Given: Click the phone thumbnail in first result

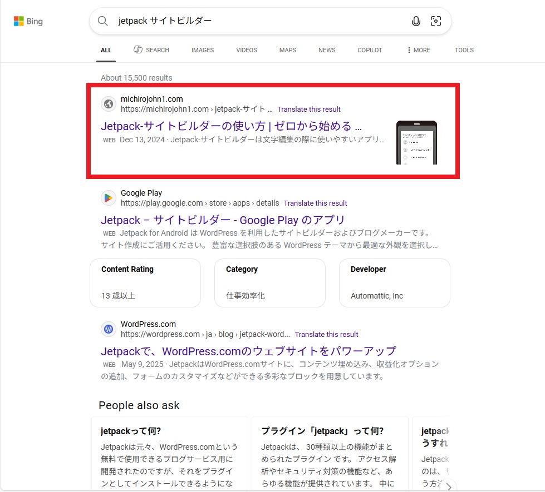Looking at the screenshot, I should coord(417,142).
